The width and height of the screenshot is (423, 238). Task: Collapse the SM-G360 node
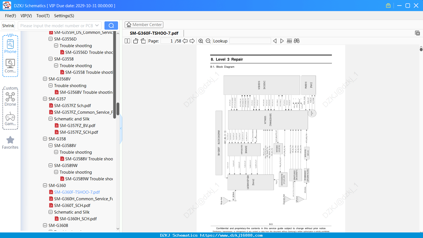(45, 185)
